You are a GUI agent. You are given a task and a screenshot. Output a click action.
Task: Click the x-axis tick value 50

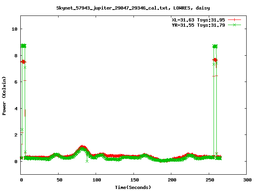coord(59,180)
